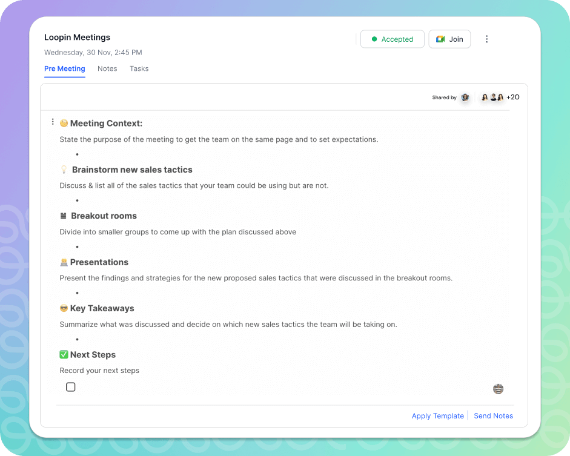Click text 'Discuss & list all of the sales tactics'
Image resolution: width=570 pixels, height=456 pixels.
click(121, 186)
